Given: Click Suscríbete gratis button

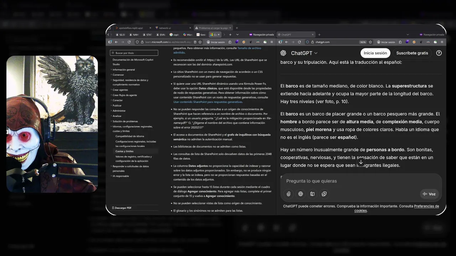Looking at the screenshot, I should pos(412,53).
